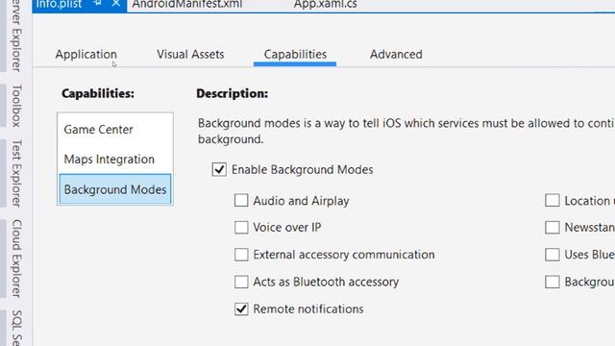Open the SQL Server side panel

coord(15,328)
